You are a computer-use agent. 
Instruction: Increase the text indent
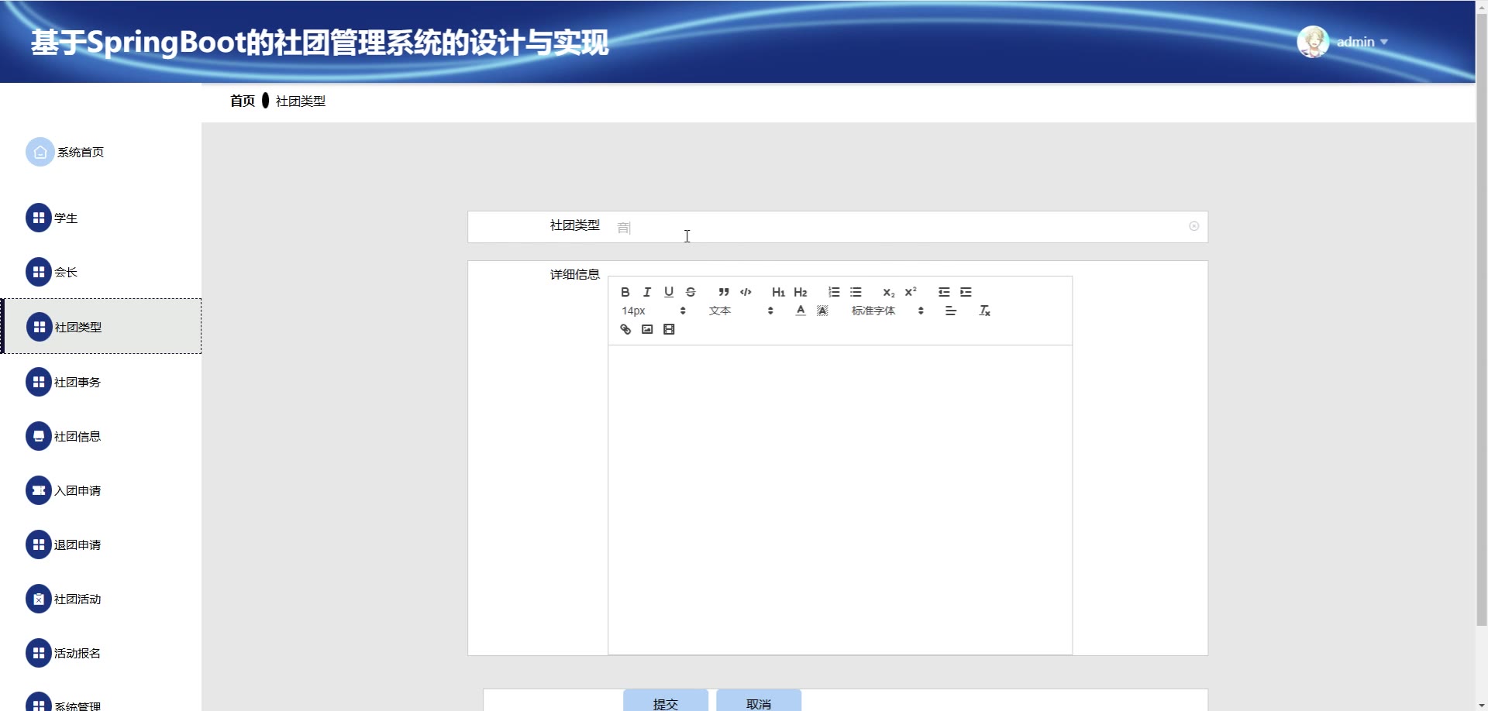(966, 292)
